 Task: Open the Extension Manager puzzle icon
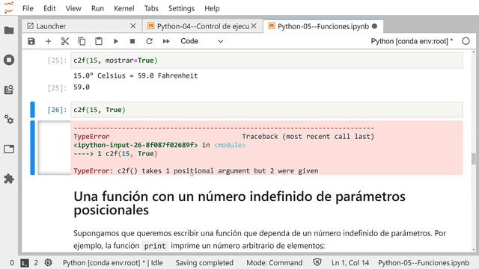9,179
